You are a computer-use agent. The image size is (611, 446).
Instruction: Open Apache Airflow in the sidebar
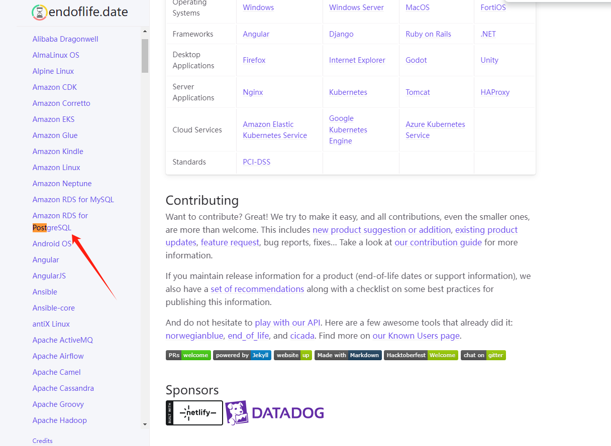pyautogui.click(x=58, y=356)
